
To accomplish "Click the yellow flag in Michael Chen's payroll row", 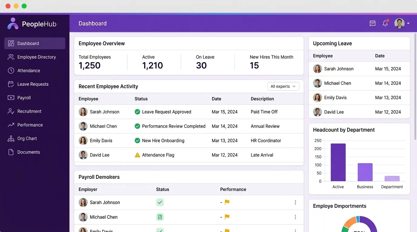I will coord(227,217).
